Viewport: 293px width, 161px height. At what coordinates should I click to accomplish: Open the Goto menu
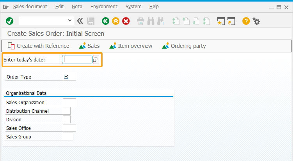point(77,7)
